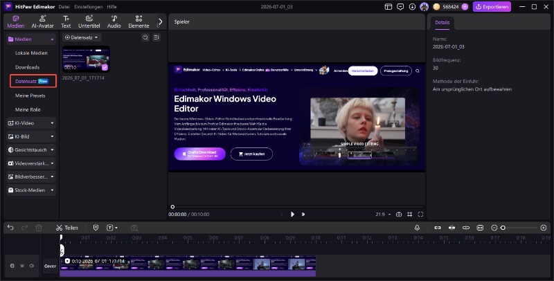
Task: Zoom in the timeline with plus
Action: (x=544, y=228)
